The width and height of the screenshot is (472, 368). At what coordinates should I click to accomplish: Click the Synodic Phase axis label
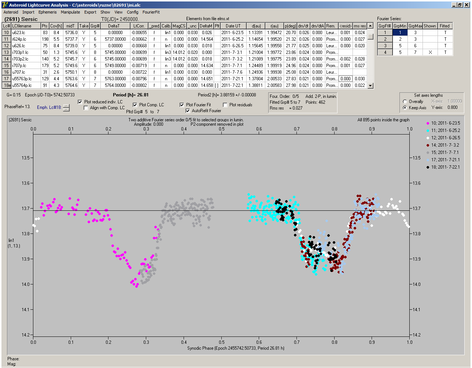click(x=236, y=348)
